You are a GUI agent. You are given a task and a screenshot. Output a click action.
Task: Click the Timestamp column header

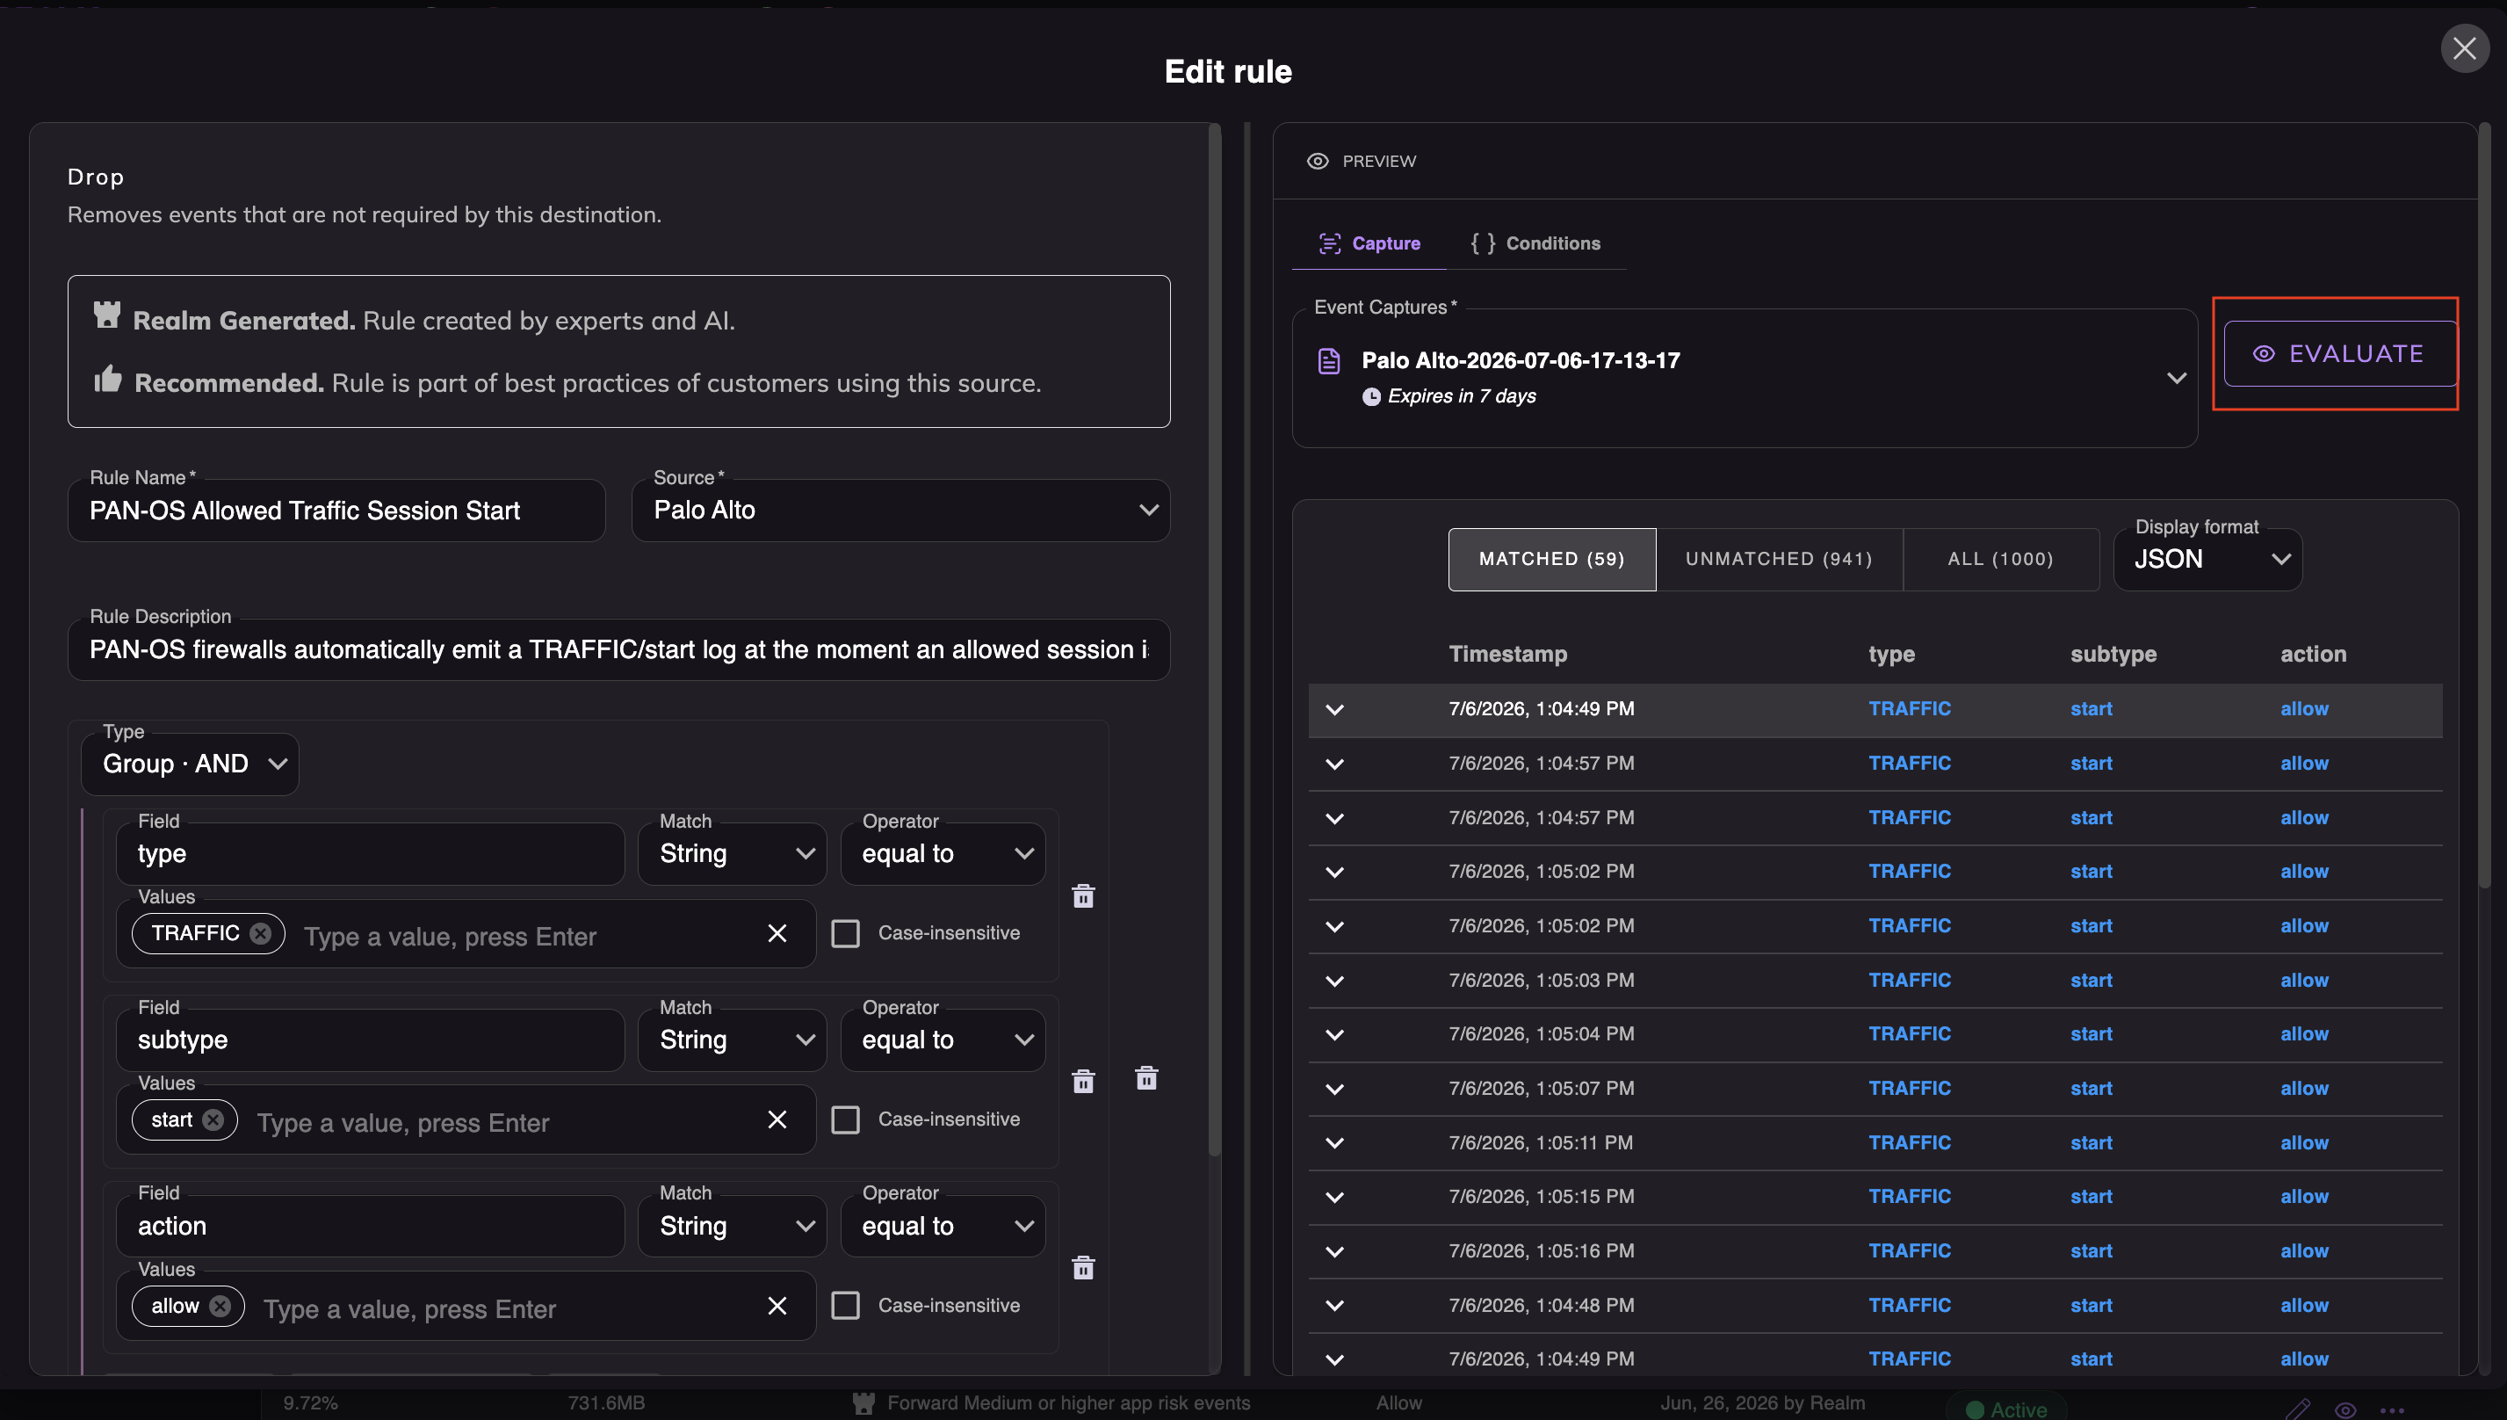(x=1508, y=655)
